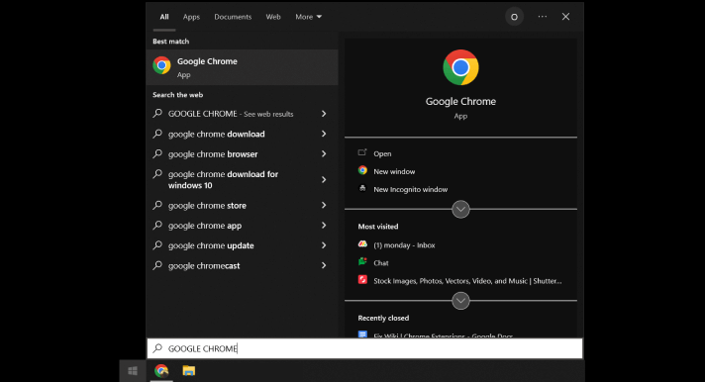This screenshot has width=705, height=382.
Task: Launch Chrome from the taskbar icon
Action: [161, 371]
